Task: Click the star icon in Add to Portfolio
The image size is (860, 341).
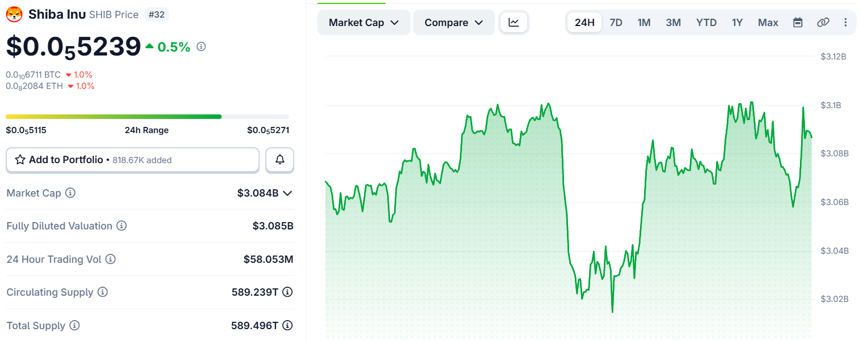Action: (x=20, y=160)
